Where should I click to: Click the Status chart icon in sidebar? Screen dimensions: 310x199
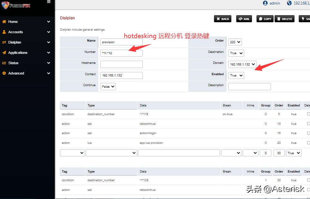(x=5, y=63)
